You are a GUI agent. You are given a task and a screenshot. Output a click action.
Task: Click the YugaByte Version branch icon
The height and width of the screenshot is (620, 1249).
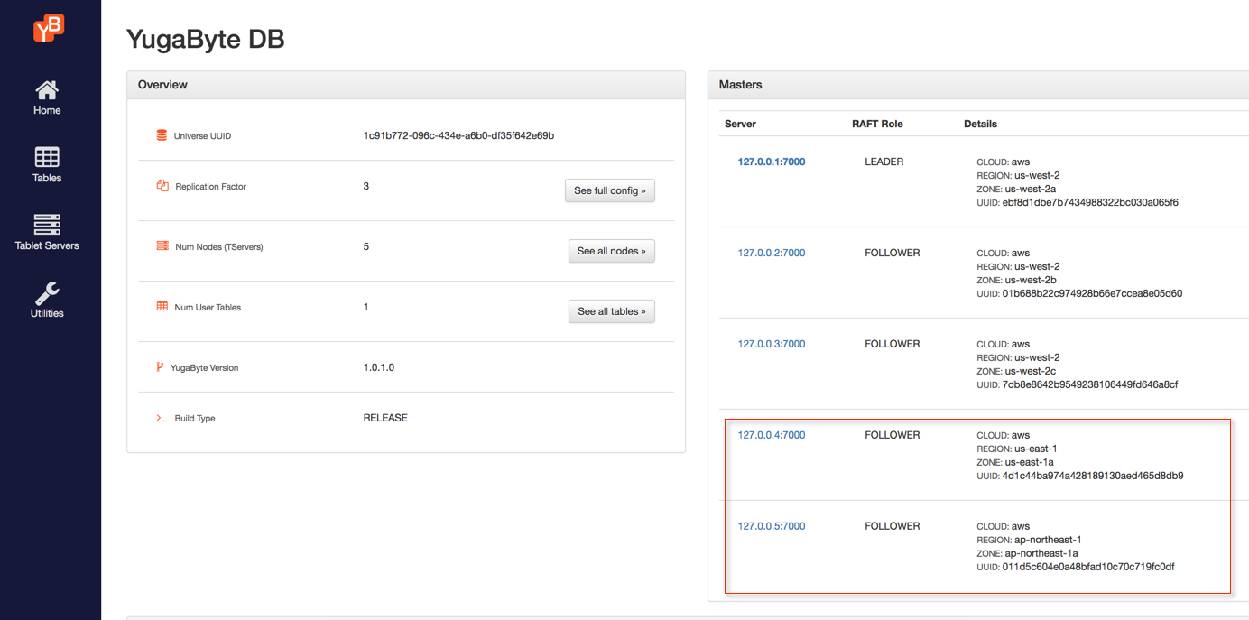click(160, 367)
